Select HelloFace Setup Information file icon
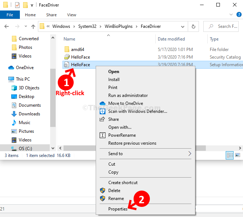The width and height of the screenshot is (243, 217). (x=66, y=65)
